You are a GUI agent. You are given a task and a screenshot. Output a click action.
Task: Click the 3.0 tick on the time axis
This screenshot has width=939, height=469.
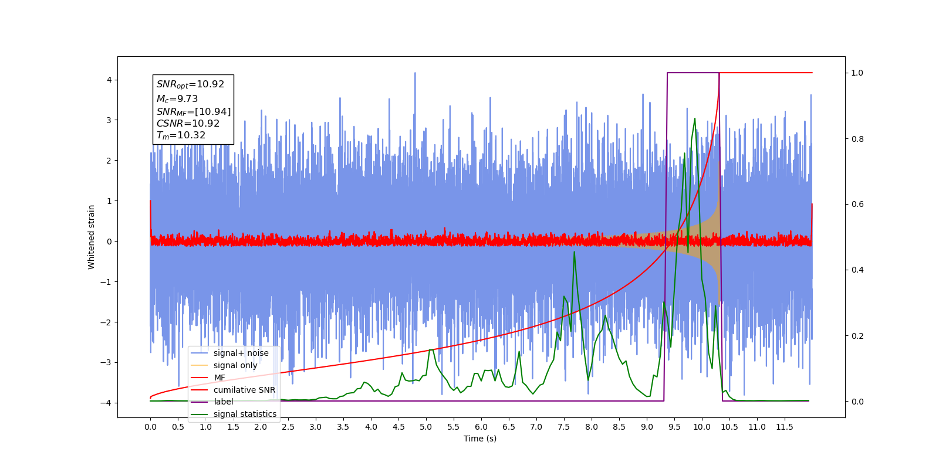(x=316, y=427)
